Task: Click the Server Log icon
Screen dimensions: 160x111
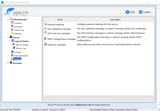Action: coord(14,48)
